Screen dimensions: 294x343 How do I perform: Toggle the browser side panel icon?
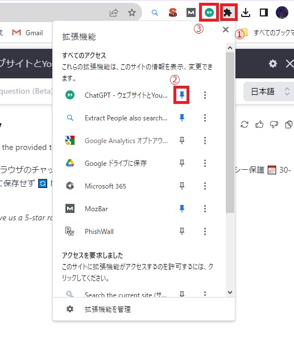point(264,12)
